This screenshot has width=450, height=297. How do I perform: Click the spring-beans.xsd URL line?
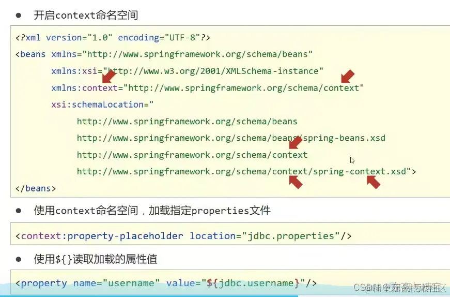pos(231,138)
